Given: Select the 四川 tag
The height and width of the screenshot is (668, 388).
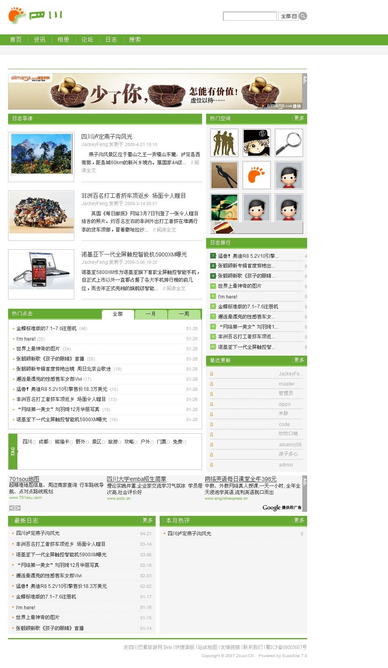Looking at the screenshot, I should 27,442.
